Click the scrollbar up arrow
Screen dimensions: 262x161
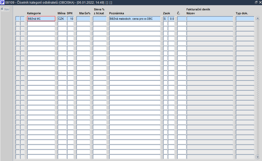(x=258, y=18)
